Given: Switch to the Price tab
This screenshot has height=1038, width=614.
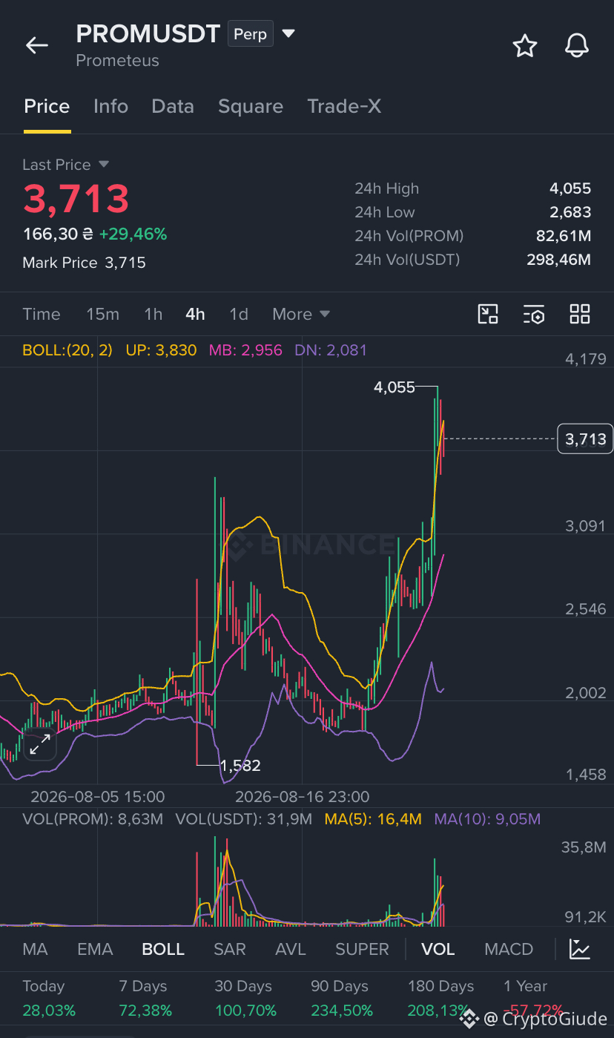Looking at the screenshot, I should (x=47, y=106).
